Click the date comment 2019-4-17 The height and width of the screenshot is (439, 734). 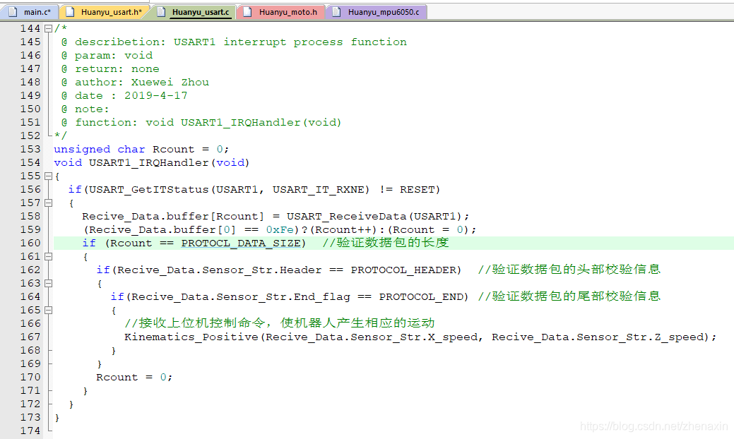pos(156,96)
